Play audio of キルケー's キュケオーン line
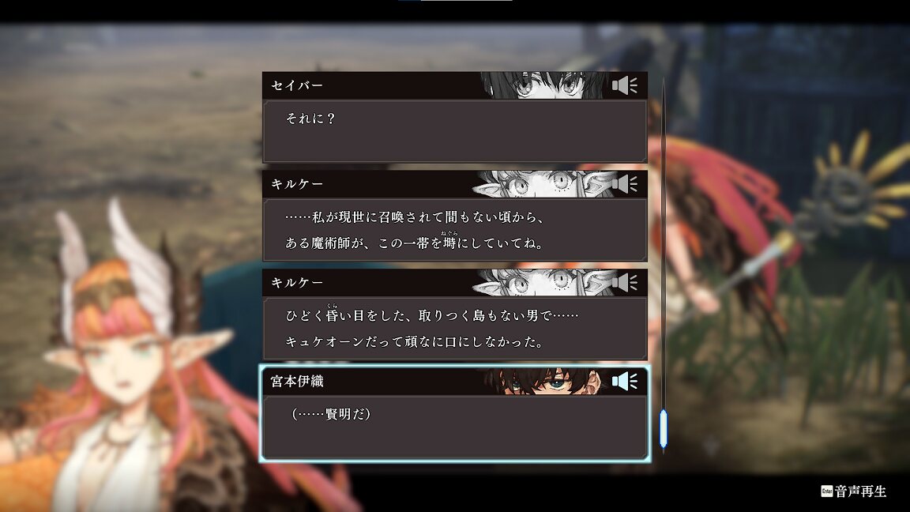Viewport: 910px width, 512px height. [x=625, y=283]
